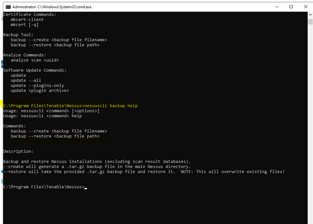Click the 'mkcert [-q]' line
This screenshot has width=313, height=224.
coord(25,25)
